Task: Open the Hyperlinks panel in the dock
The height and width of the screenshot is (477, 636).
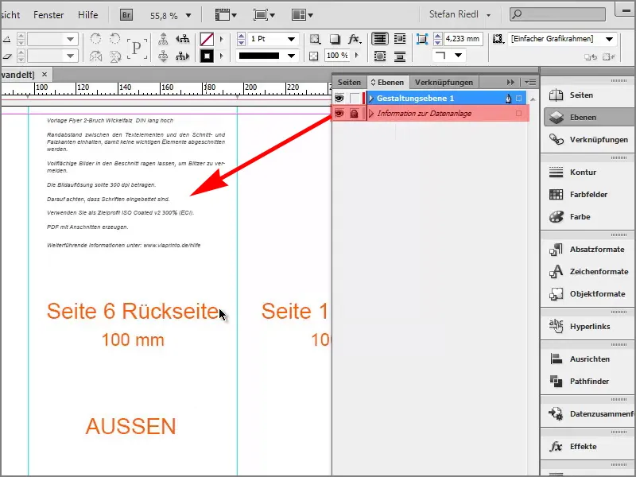Action: tap(588, 327)
